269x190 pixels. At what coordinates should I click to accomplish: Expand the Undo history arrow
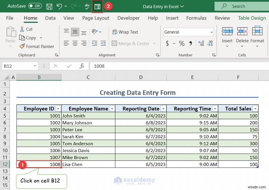point(66,6)
